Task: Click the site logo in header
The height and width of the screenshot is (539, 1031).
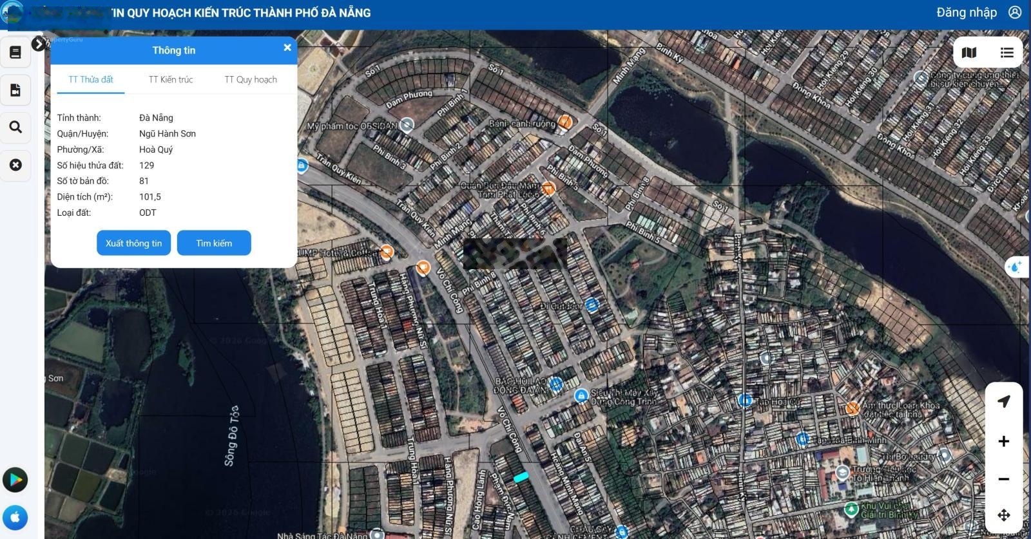Action: coord(12,13)
